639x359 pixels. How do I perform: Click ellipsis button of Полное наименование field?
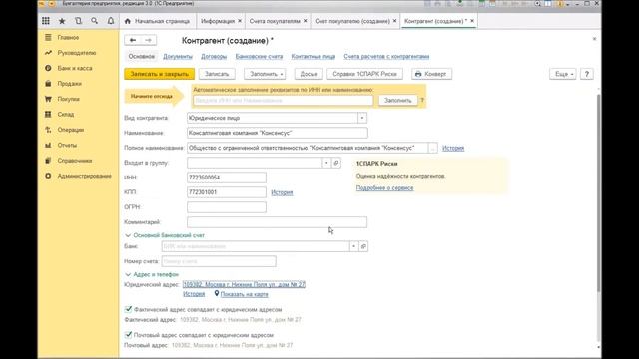tap(432, 148)
